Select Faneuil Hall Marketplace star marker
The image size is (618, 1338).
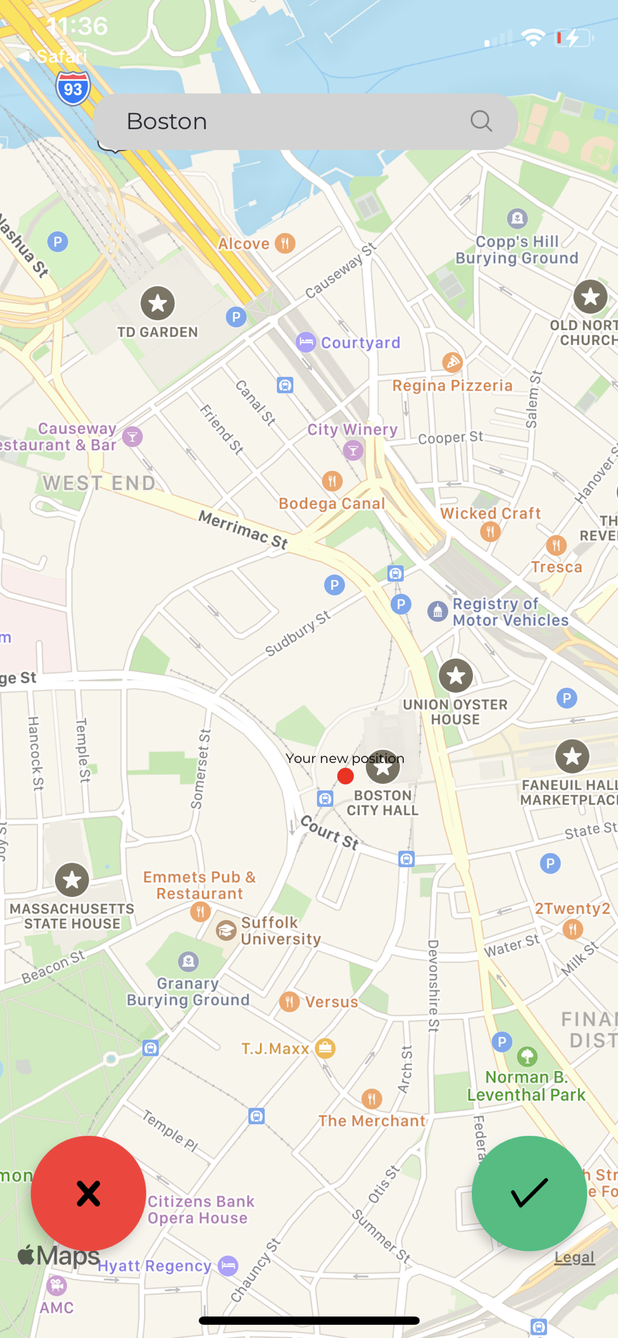click(x=572, y=757)
